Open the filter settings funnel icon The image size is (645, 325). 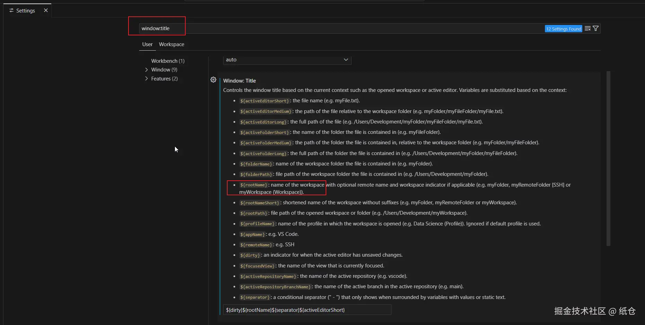pyautogui.click(x=596, y=28)
